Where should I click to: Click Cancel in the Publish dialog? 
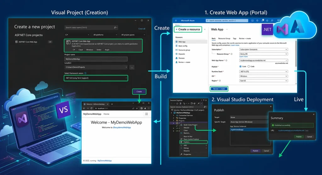click(x=266, y=151)
